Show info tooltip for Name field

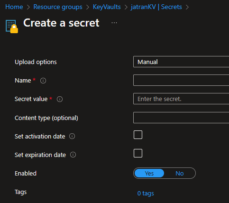point(43,81)
